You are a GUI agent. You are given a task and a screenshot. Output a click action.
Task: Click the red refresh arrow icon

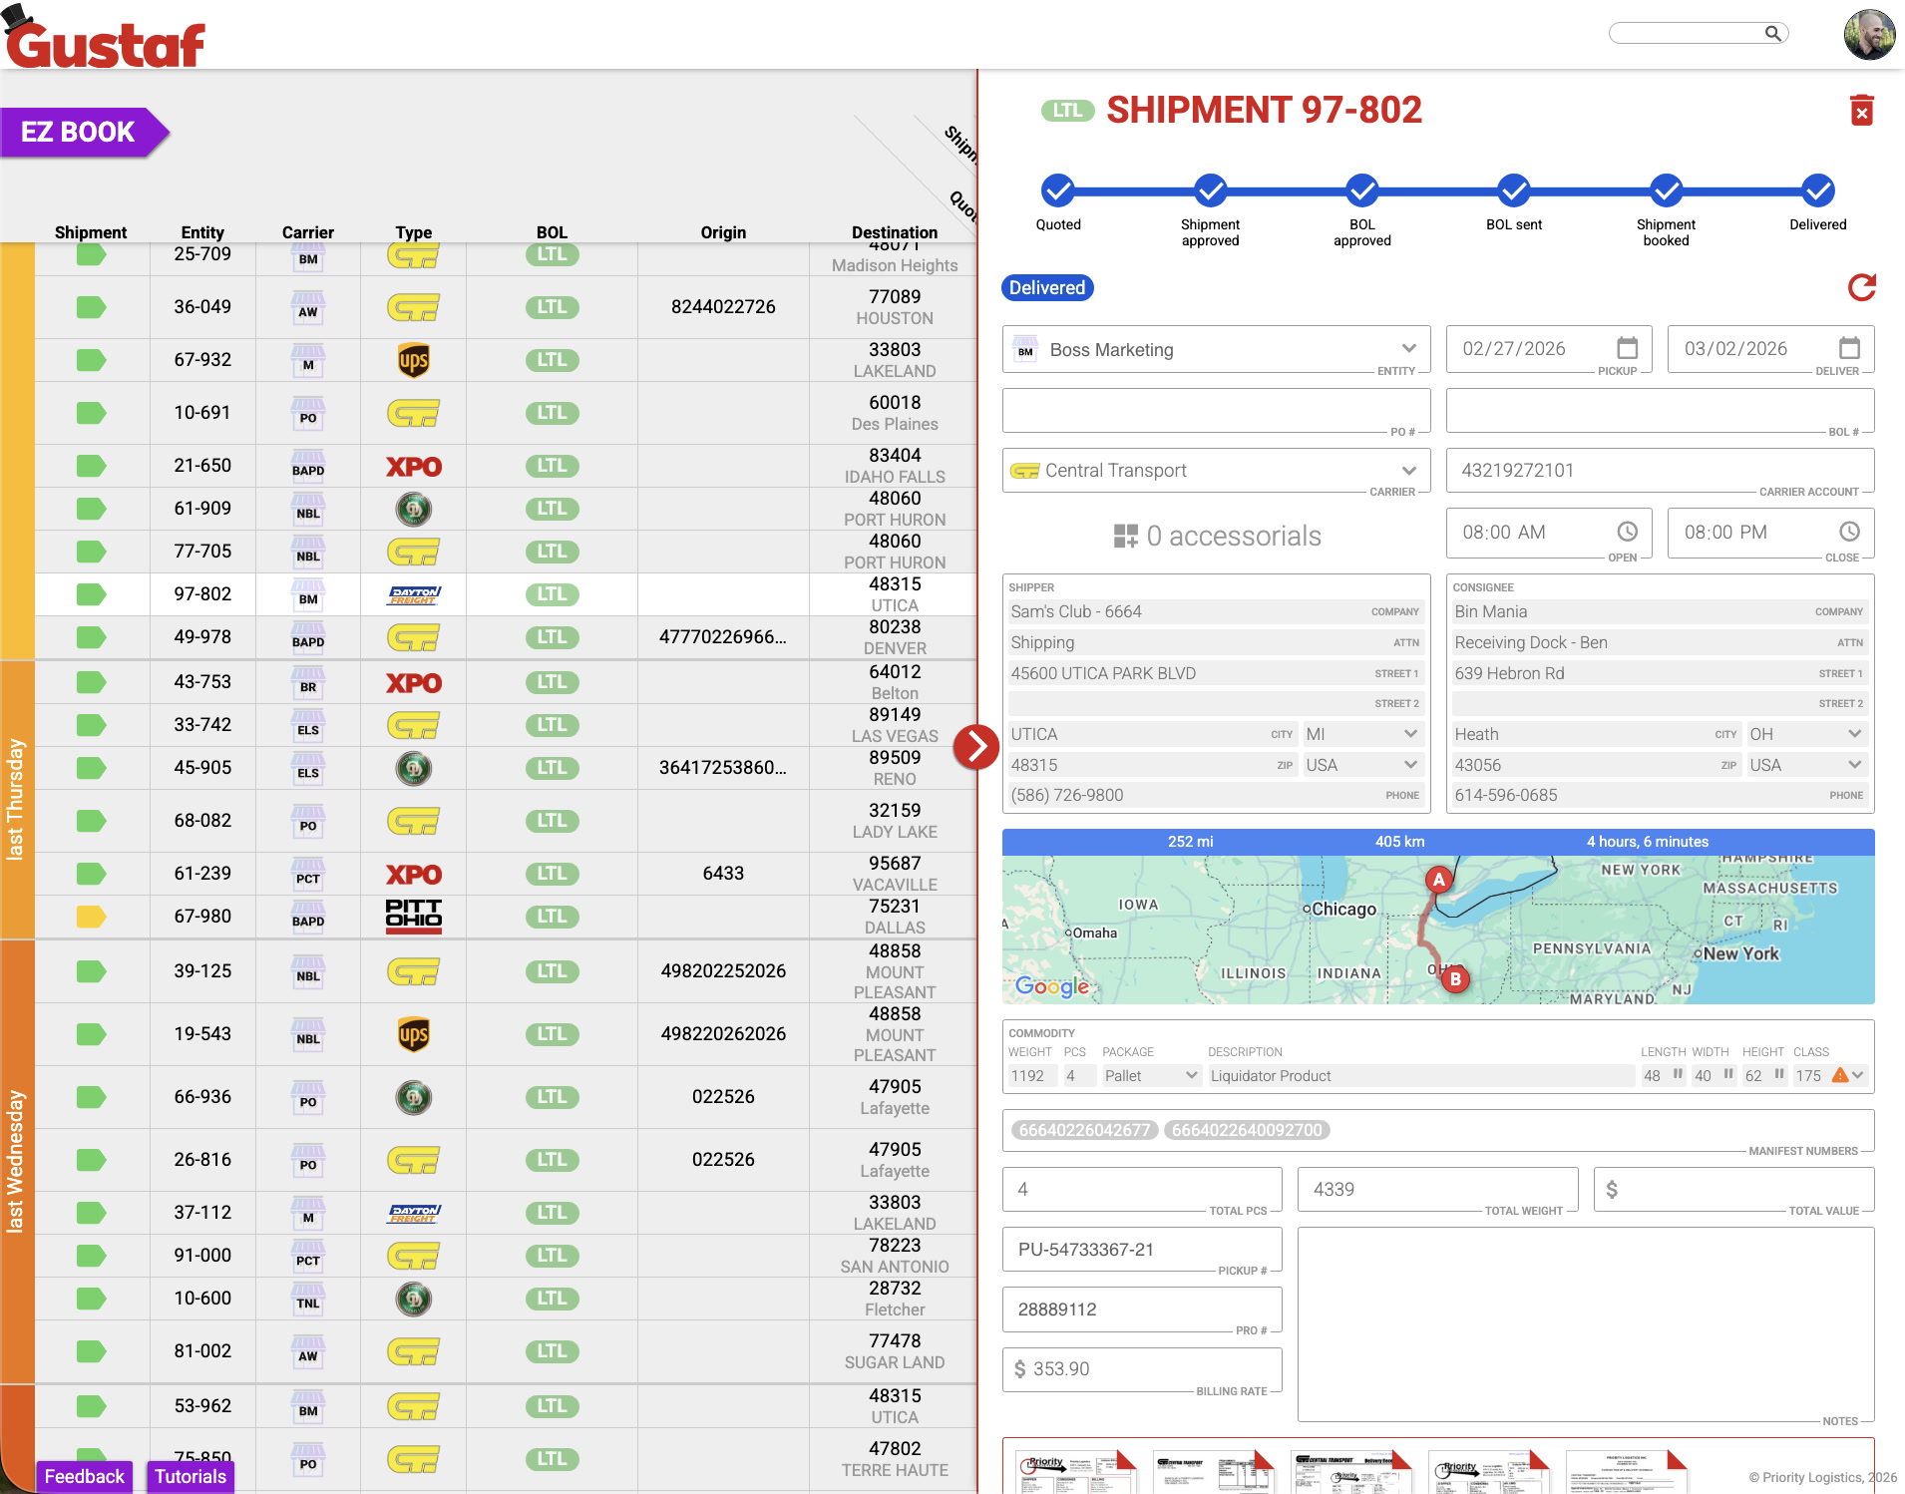(1861, 288)
